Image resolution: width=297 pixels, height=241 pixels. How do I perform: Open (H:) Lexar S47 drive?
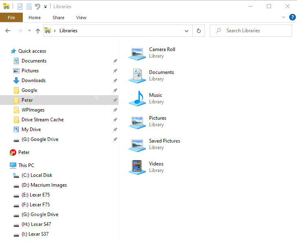click(36, 224)
